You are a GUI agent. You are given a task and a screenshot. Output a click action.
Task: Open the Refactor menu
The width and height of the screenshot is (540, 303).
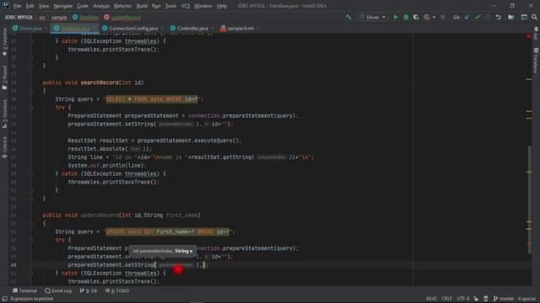pyautogui.click(x=122, y=6)
